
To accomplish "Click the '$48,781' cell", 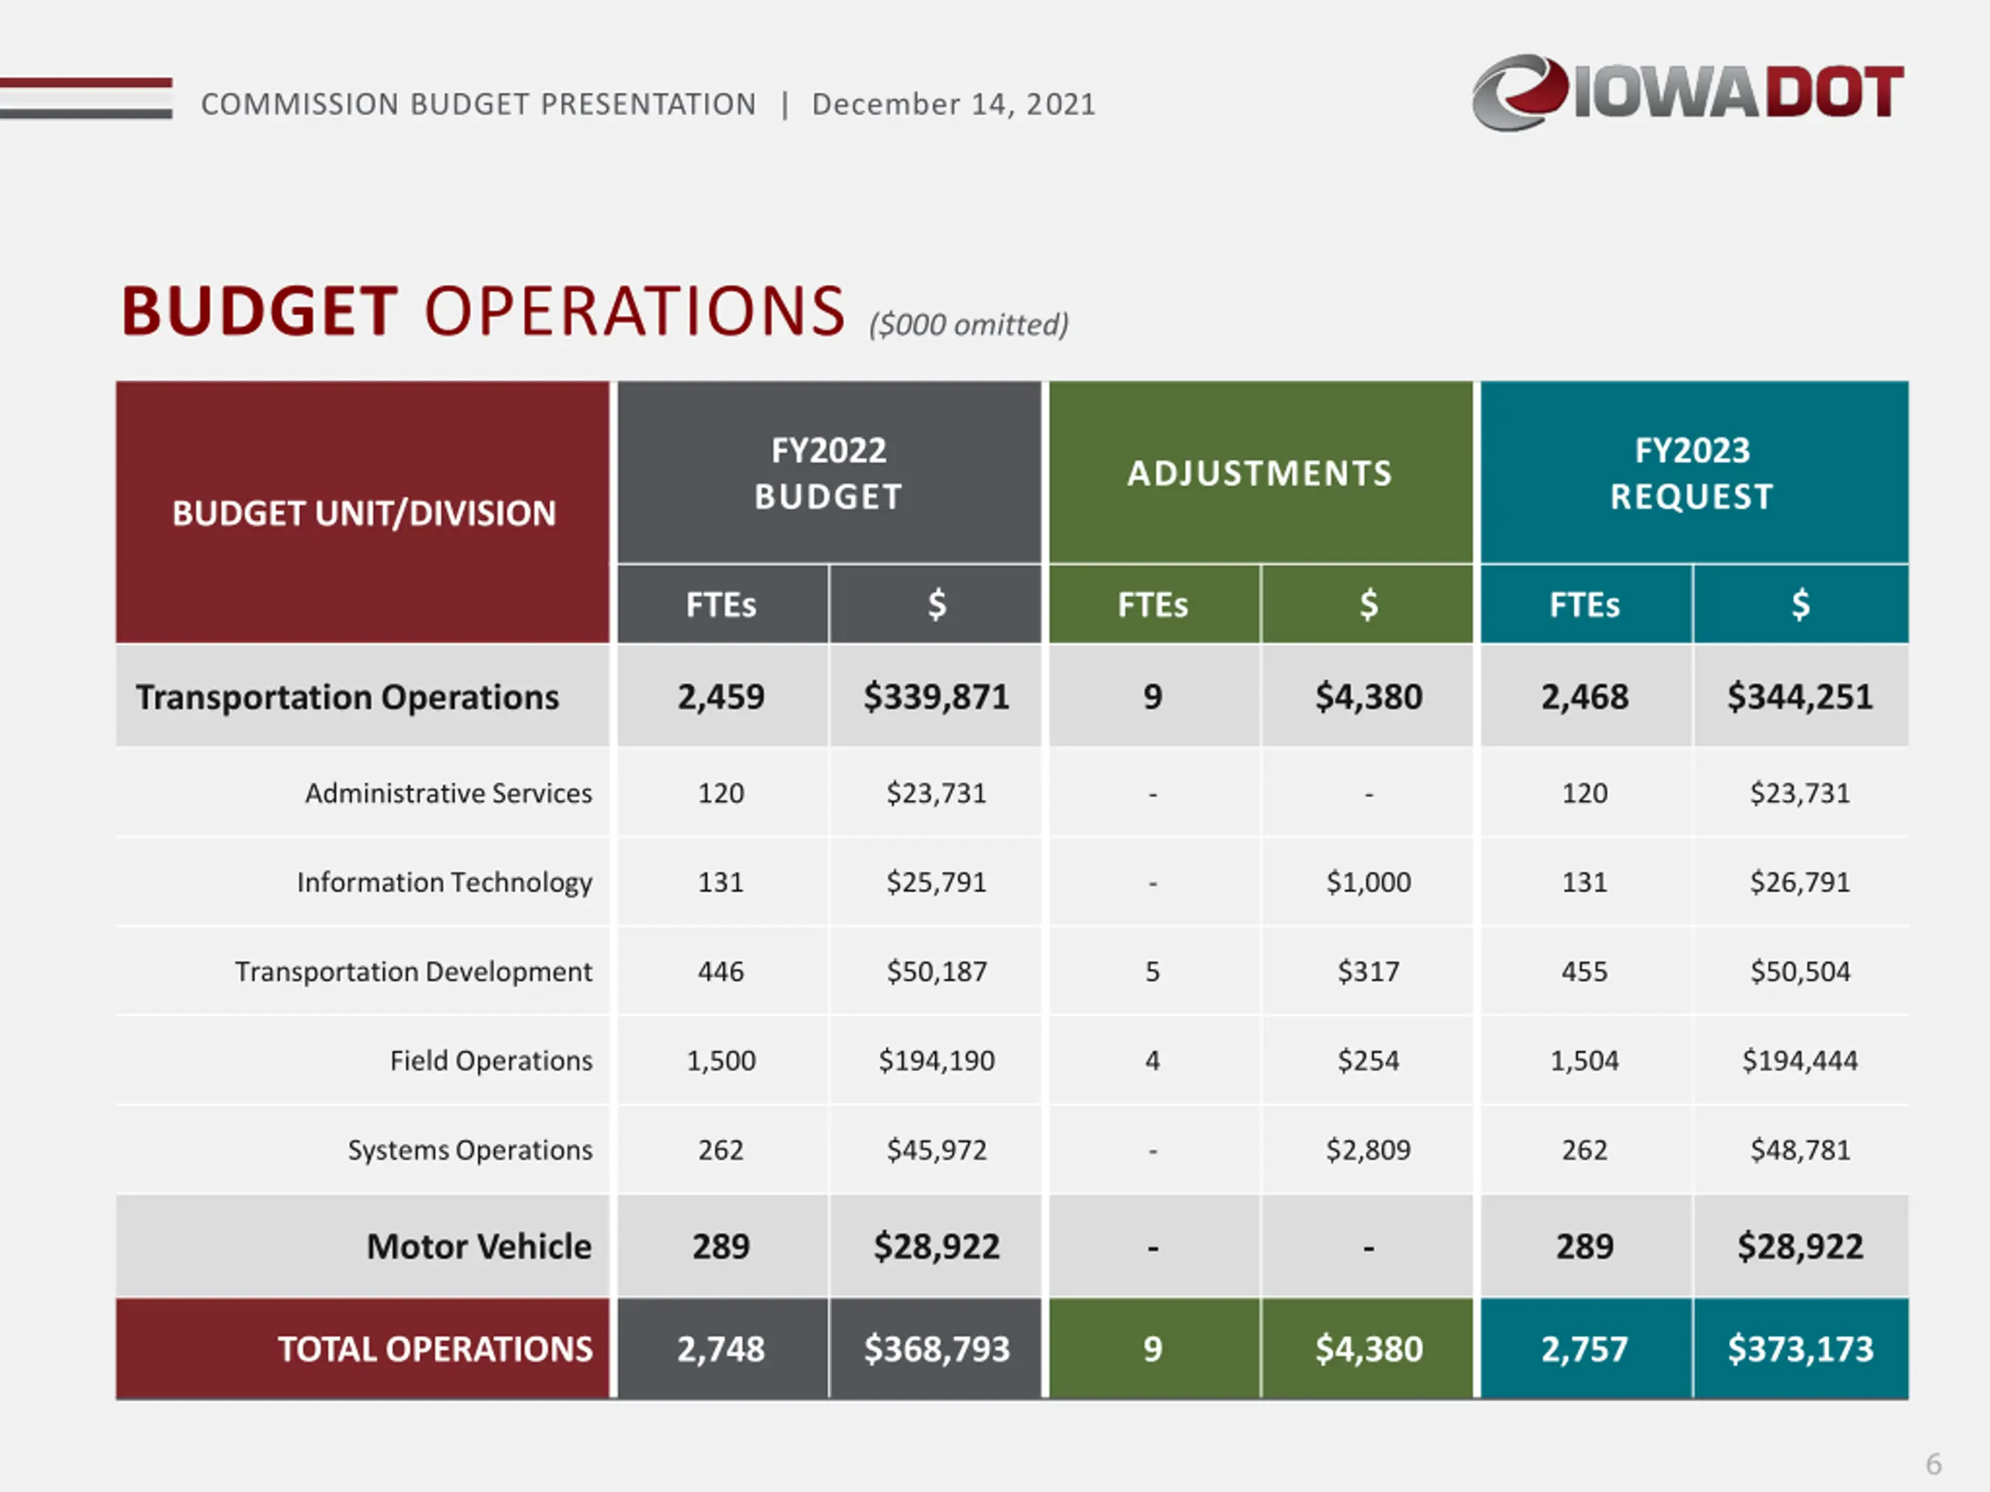I will (1800, 1149).
